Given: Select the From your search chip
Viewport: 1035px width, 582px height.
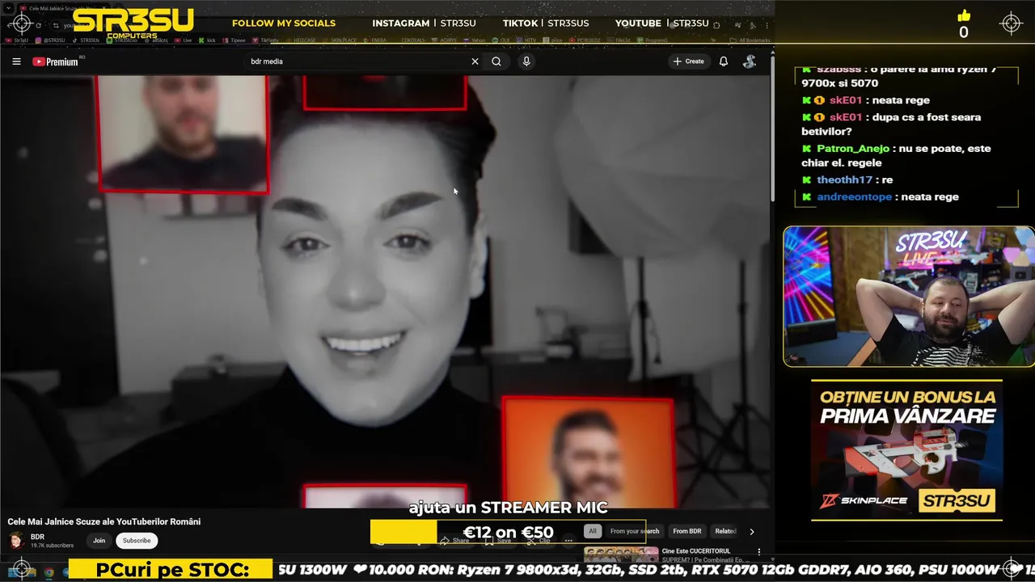Looking at the screenshot, I should coord(635,531).
